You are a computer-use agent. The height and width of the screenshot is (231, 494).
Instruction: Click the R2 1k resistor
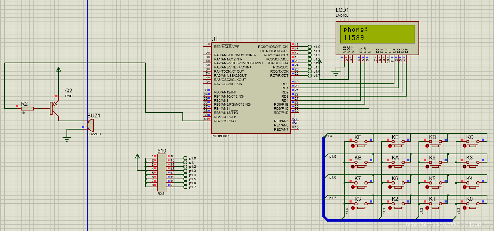click(x=27, y=108)
